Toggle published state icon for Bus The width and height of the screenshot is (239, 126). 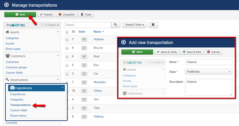[x=84, y=65]
